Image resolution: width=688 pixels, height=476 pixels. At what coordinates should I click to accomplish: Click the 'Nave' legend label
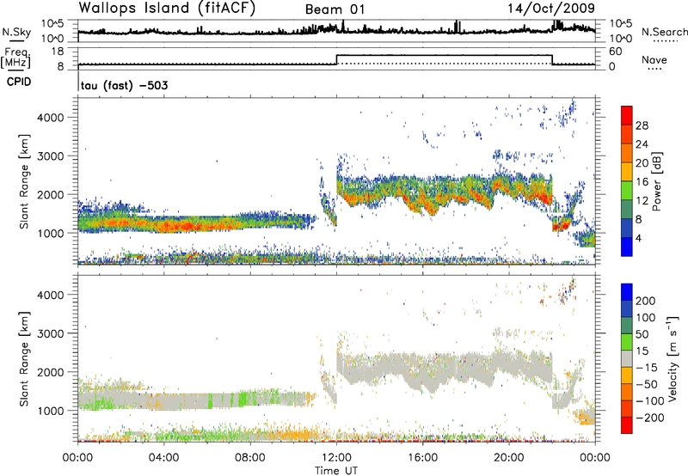pyautogui.click(x=654, y=60)
